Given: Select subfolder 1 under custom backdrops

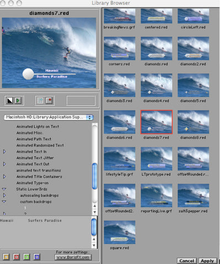Looking at the screenshot, I should click(25, 208).
